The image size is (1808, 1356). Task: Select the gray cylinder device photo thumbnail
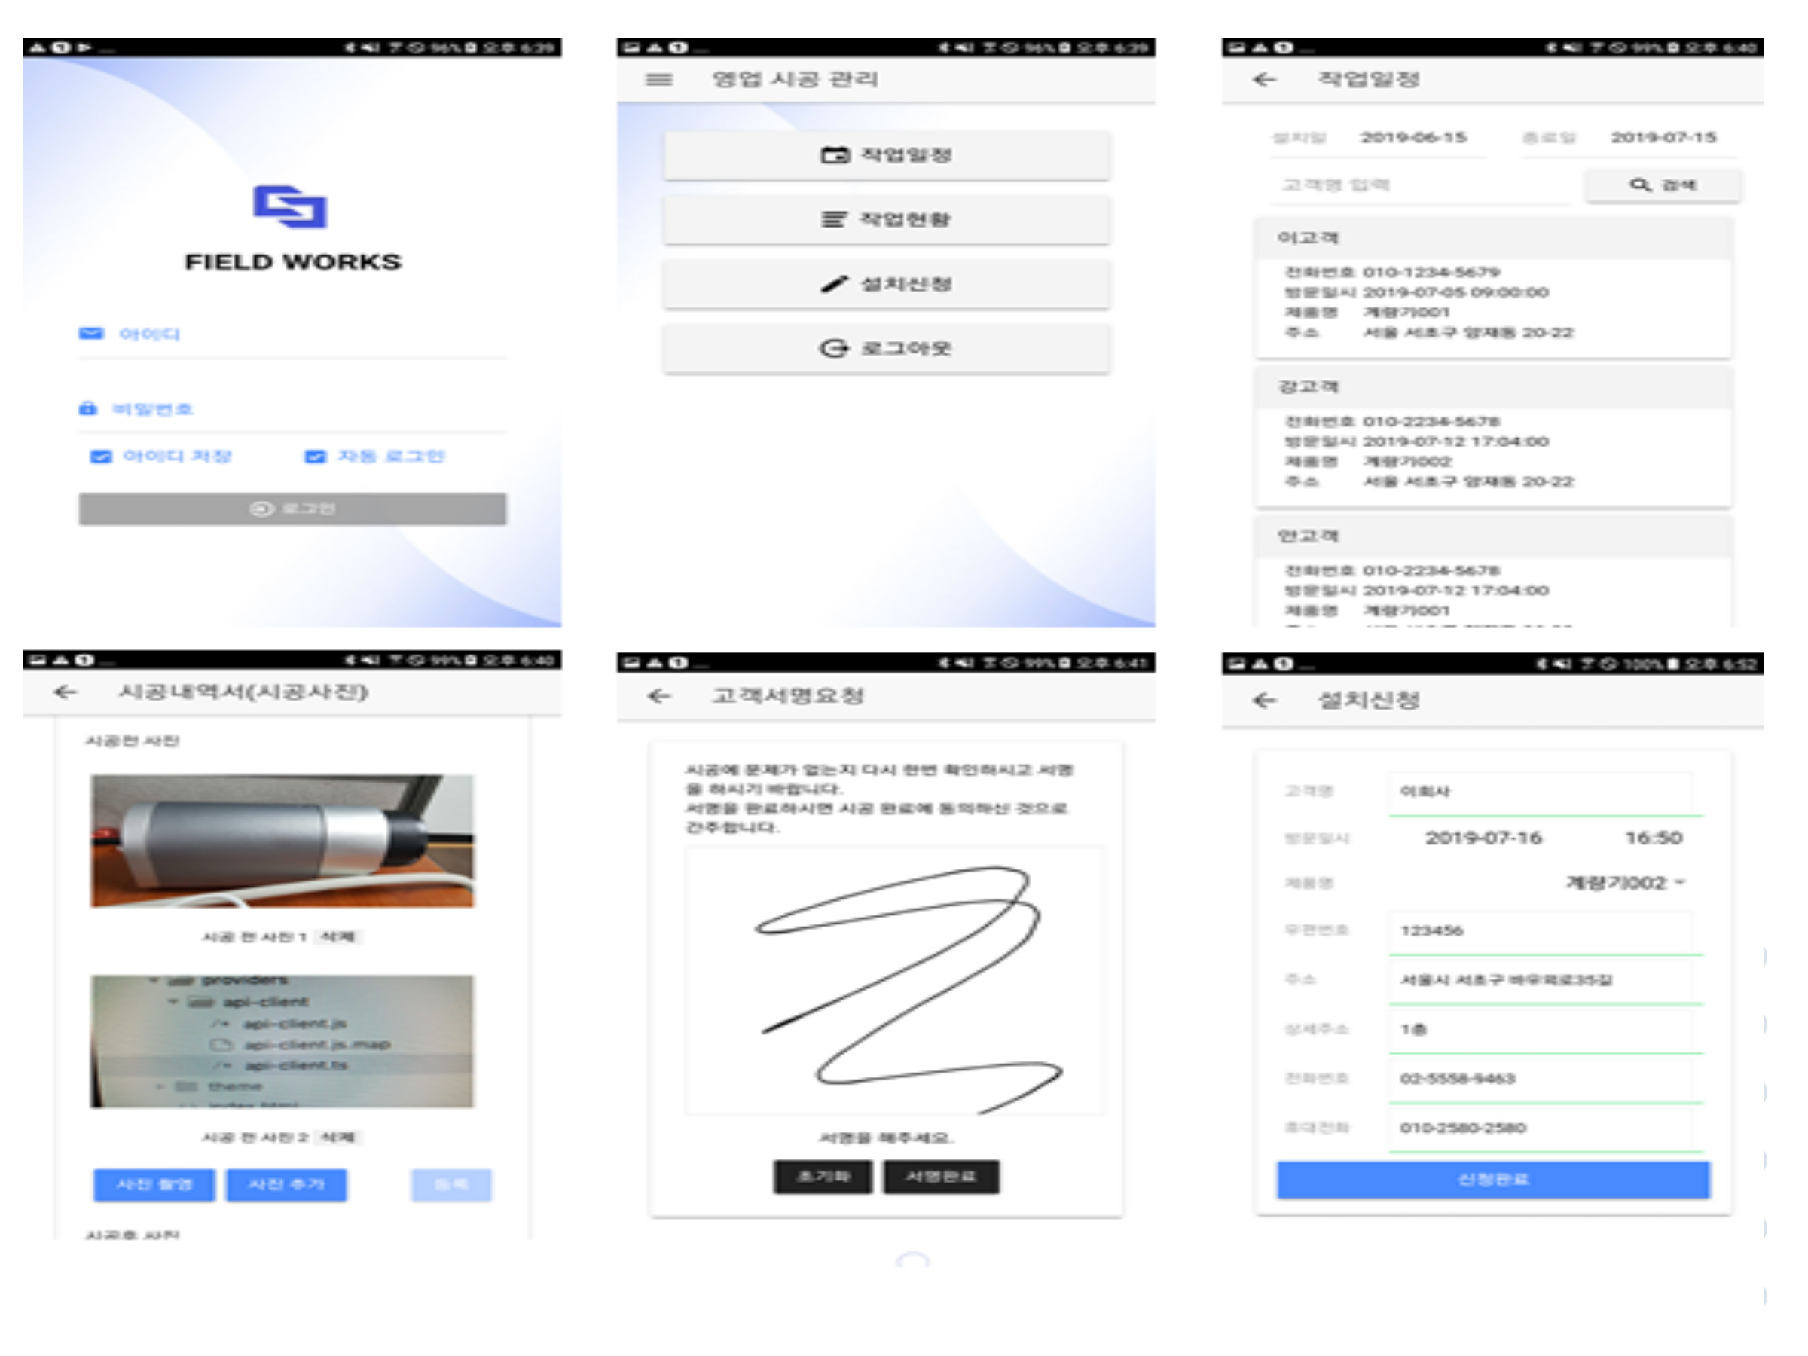point(282,841)
